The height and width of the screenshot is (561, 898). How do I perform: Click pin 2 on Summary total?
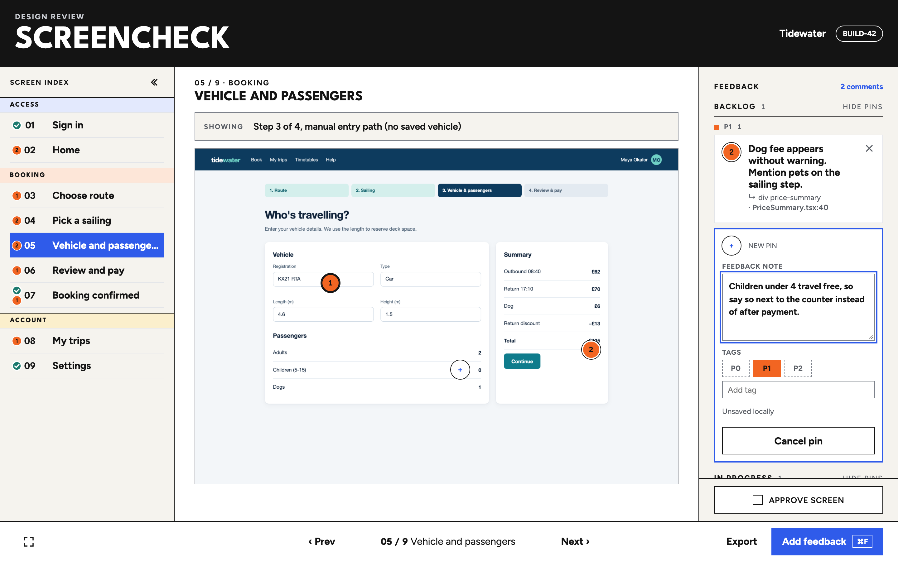tap(591, 349)
